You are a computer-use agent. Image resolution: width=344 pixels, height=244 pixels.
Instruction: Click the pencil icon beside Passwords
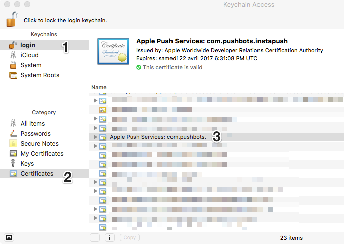click(13, 133)
